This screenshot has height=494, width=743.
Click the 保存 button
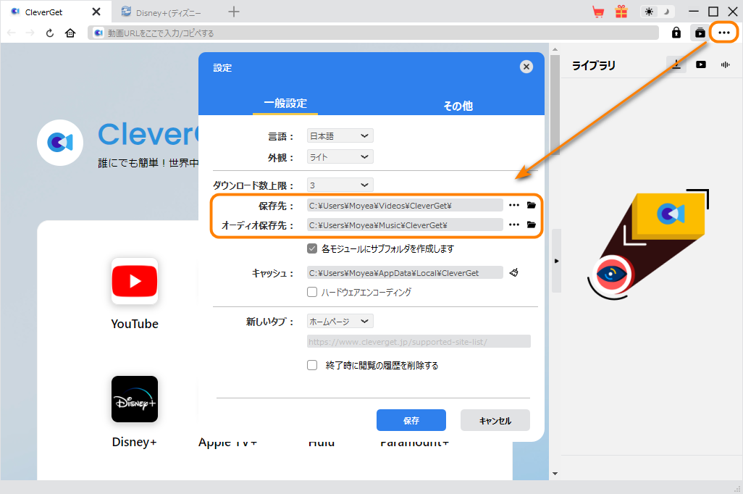(x=411, y=420)
